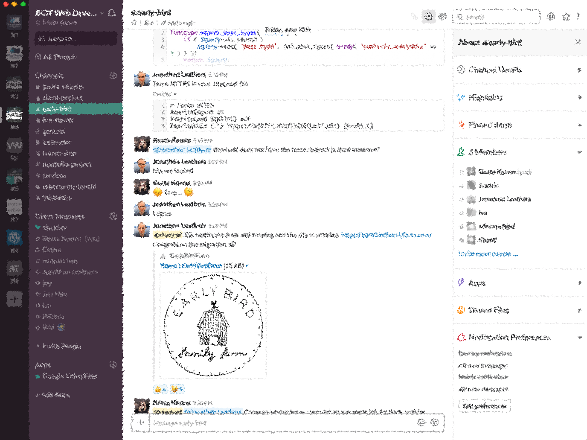The width and height of the screenshot is (587, 440).
Task: Close the About early-bird panel
Action: [578, 42]
